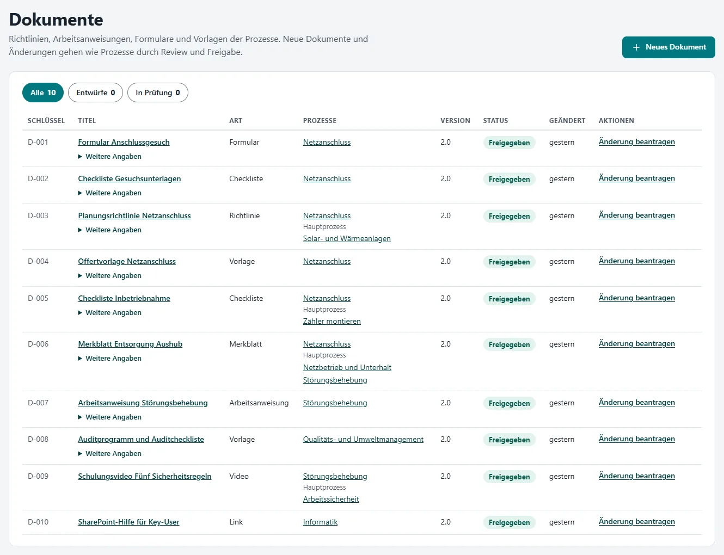Image resolution: width=724 pixels, height=555 pixels.
Task: Click the Arbeitsanweisung type cell
Action: pyautogui.click(x=259, y=403)
